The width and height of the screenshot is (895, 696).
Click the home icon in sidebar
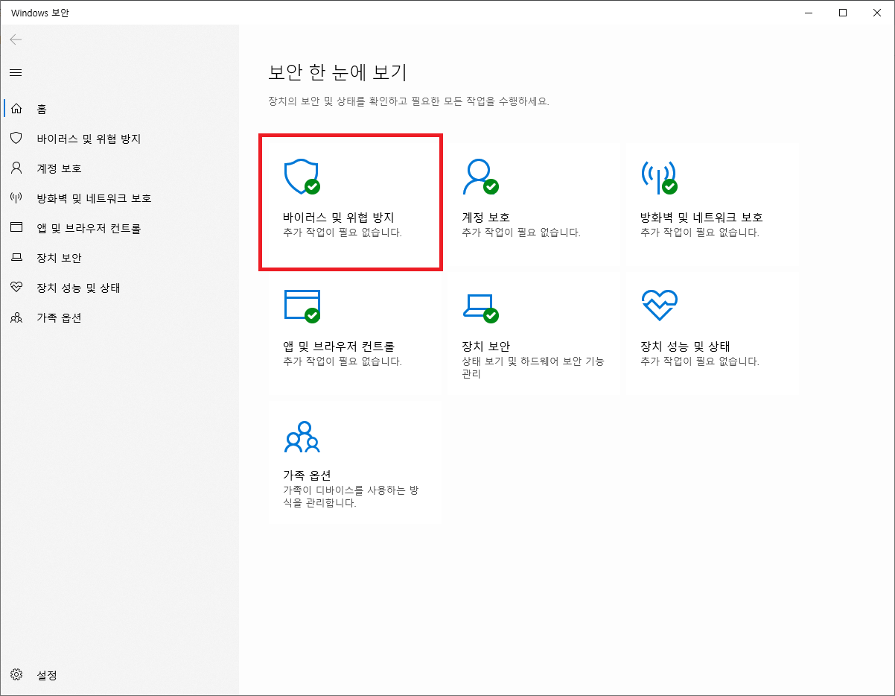16,109
